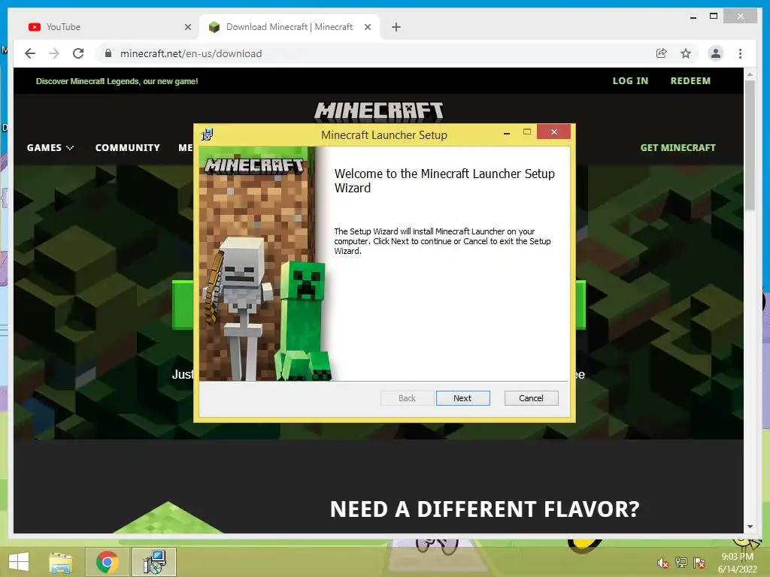Click the page scrollbar up arrow
This screenshot has height=577, width=770.
[x=750, y=74]
